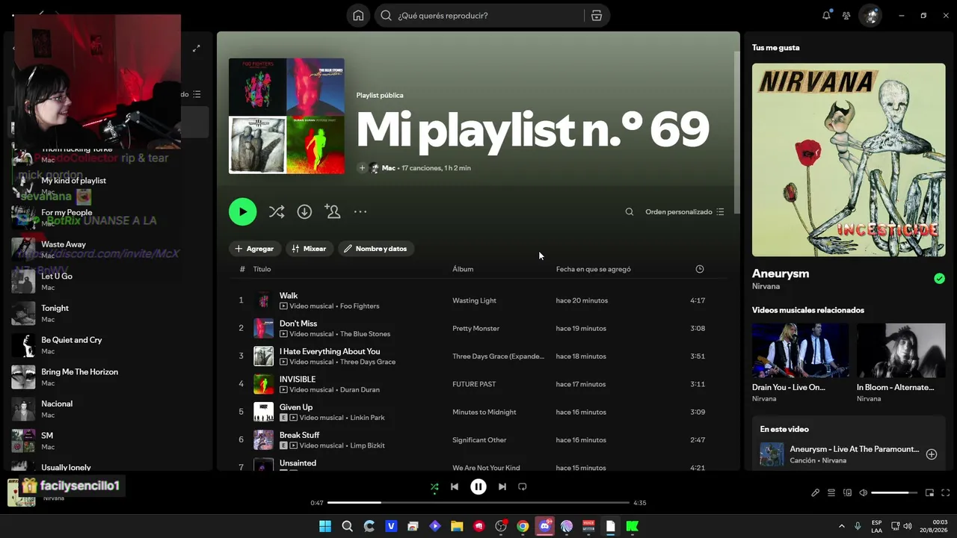The image size is (957, 538).
Task: Play Mi playlist n.° 69
Action: click(242, 212)
